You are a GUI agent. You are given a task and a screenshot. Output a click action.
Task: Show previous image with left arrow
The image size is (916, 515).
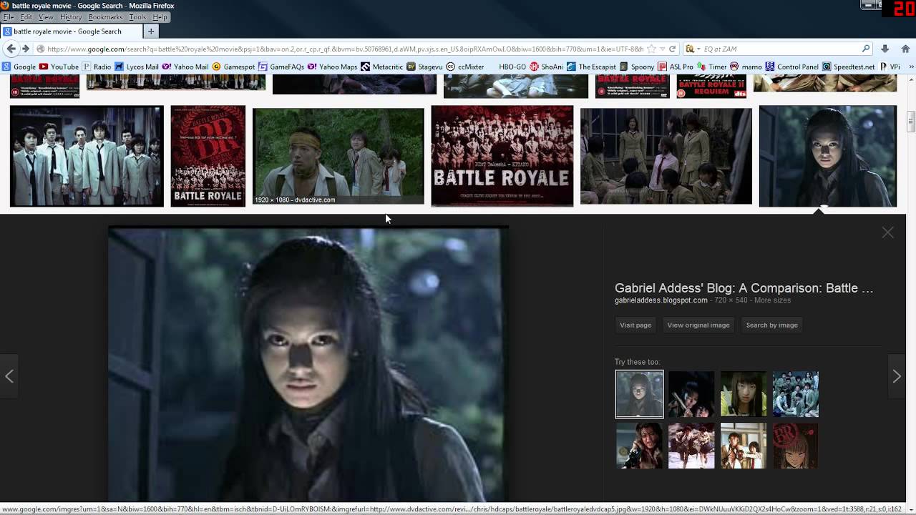coord(9,376)
